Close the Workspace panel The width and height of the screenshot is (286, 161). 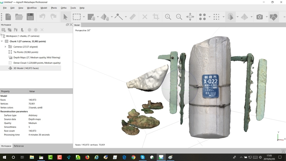coord(71,25)
